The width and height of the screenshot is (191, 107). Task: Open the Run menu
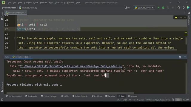click(51, 3)
